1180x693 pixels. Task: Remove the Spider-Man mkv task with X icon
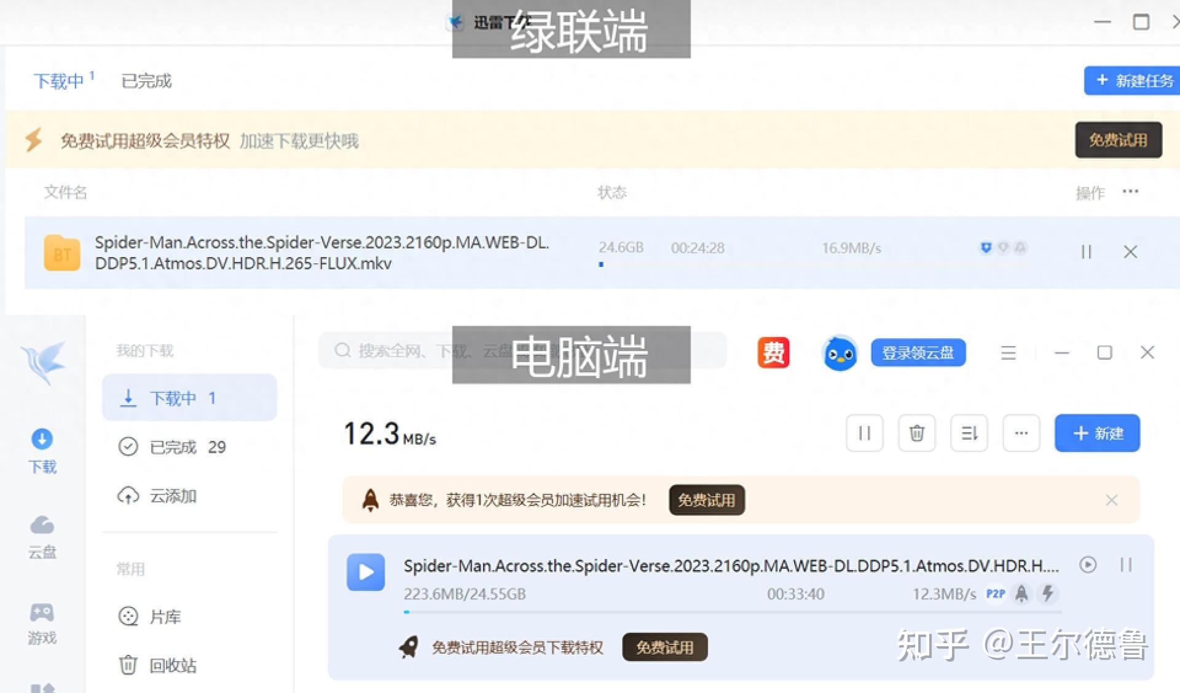(1130, 251)
